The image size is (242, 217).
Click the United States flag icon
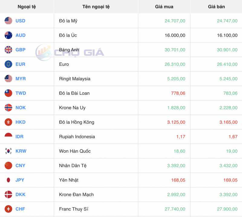pyautogui.click(x=8, y=21)
